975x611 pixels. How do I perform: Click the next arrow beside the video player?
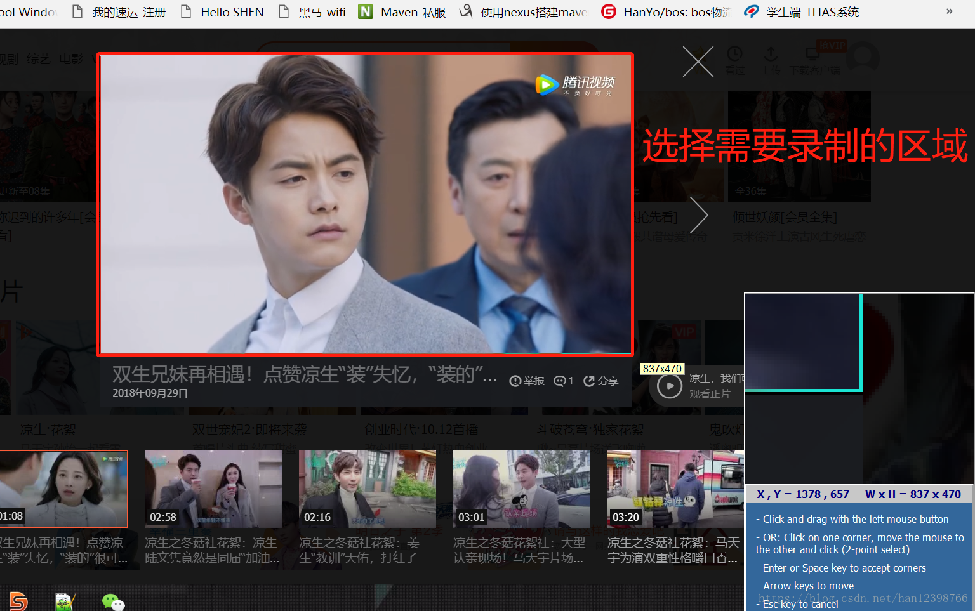point(699,216)
